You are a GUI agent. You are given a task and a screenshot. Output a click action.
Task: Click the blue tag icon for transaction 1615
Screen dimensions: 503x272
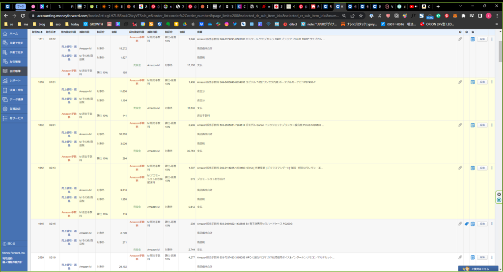pyautogui.click(x=466, y=224)
